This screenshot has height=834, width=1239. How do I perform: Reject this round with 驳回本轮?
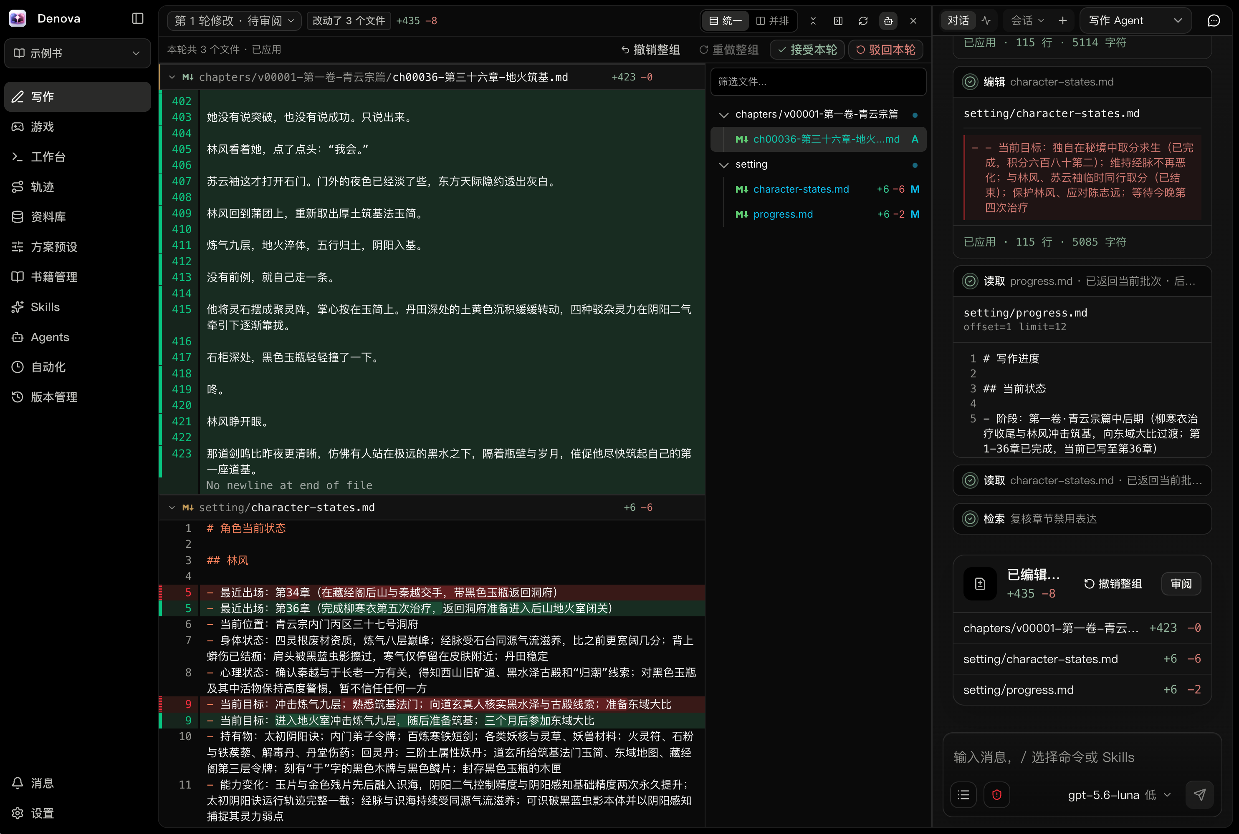click(885, 50)
